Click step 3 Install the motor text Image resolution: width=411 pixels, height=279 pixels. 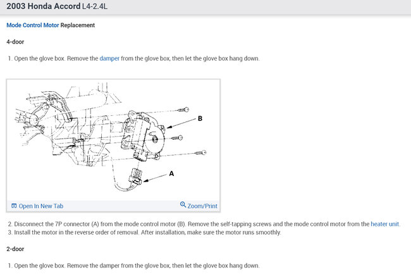[144, 232]
